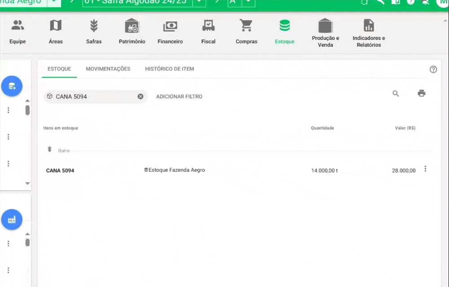Open the help question mark icon
The image size is (449, 287).
(x=433, y=70)
